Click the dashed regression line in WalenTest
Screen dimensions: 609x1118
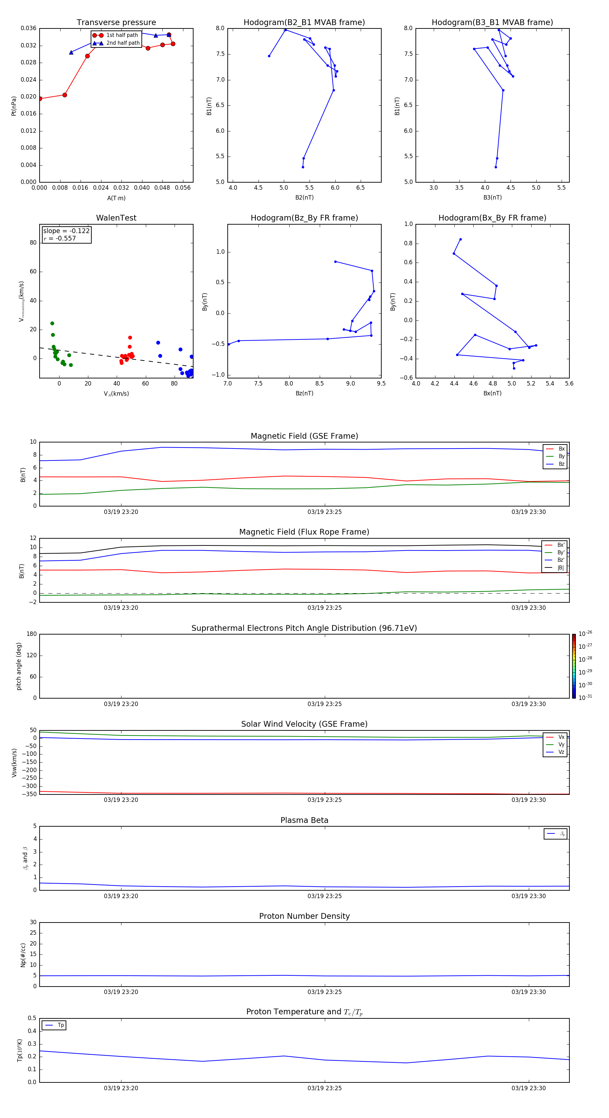pyautogui.click(x=116, y=357)
